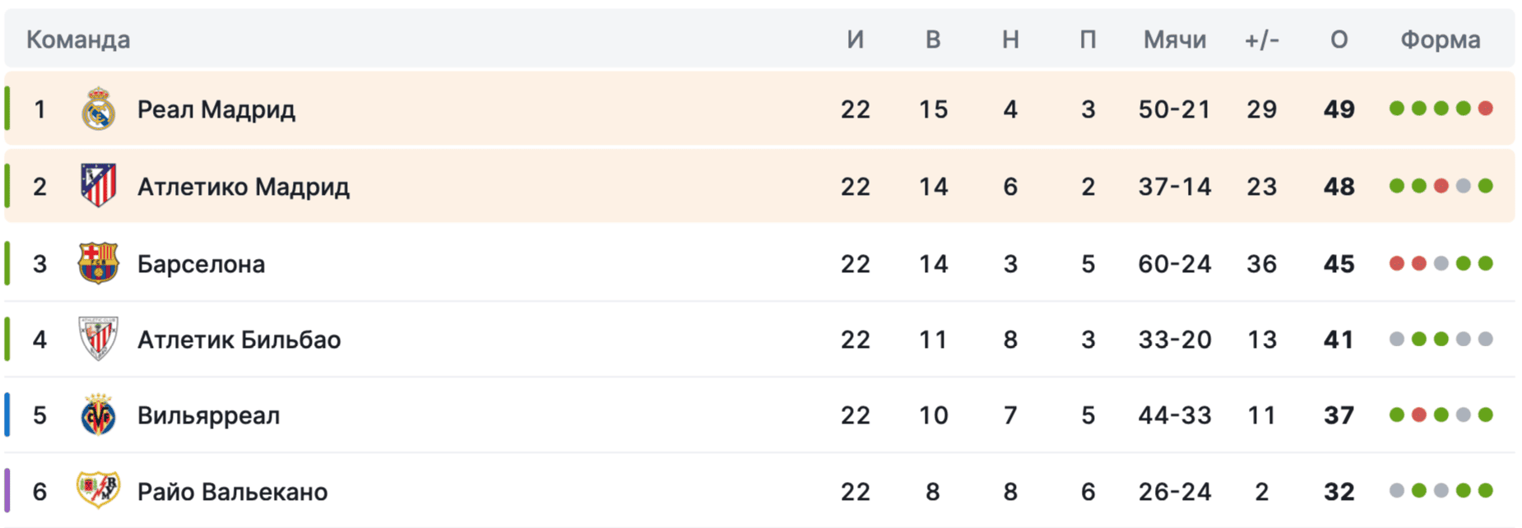Open the Атлетик Бильбао team page
This screenshot has height=528, width=1522.
pyautogui.click(x=239, y=340)
